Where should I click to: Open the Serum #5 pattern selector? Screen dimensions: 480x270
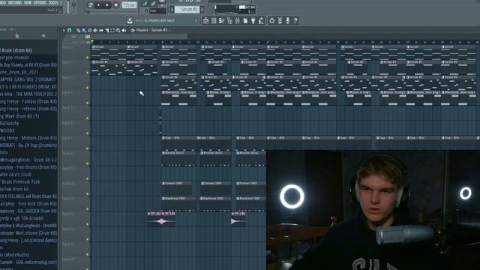(x=187, y=10)
